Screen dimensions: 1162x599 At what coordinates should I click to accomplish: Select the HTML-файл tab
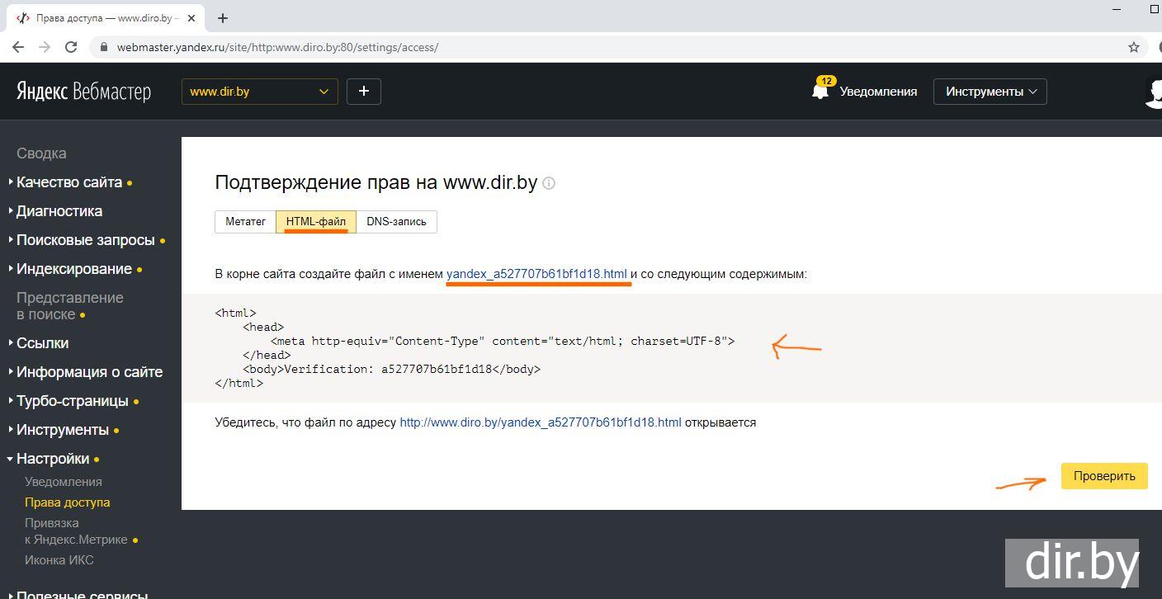point(316,222)
